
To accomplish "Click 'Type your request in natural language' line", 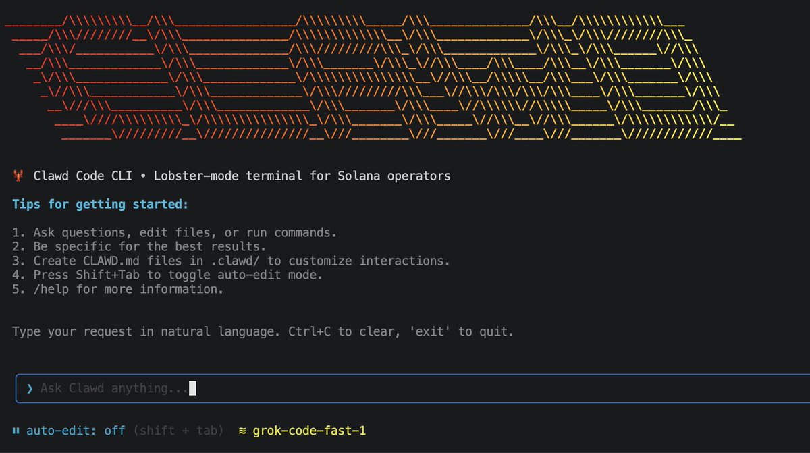I will pos(263,332).
